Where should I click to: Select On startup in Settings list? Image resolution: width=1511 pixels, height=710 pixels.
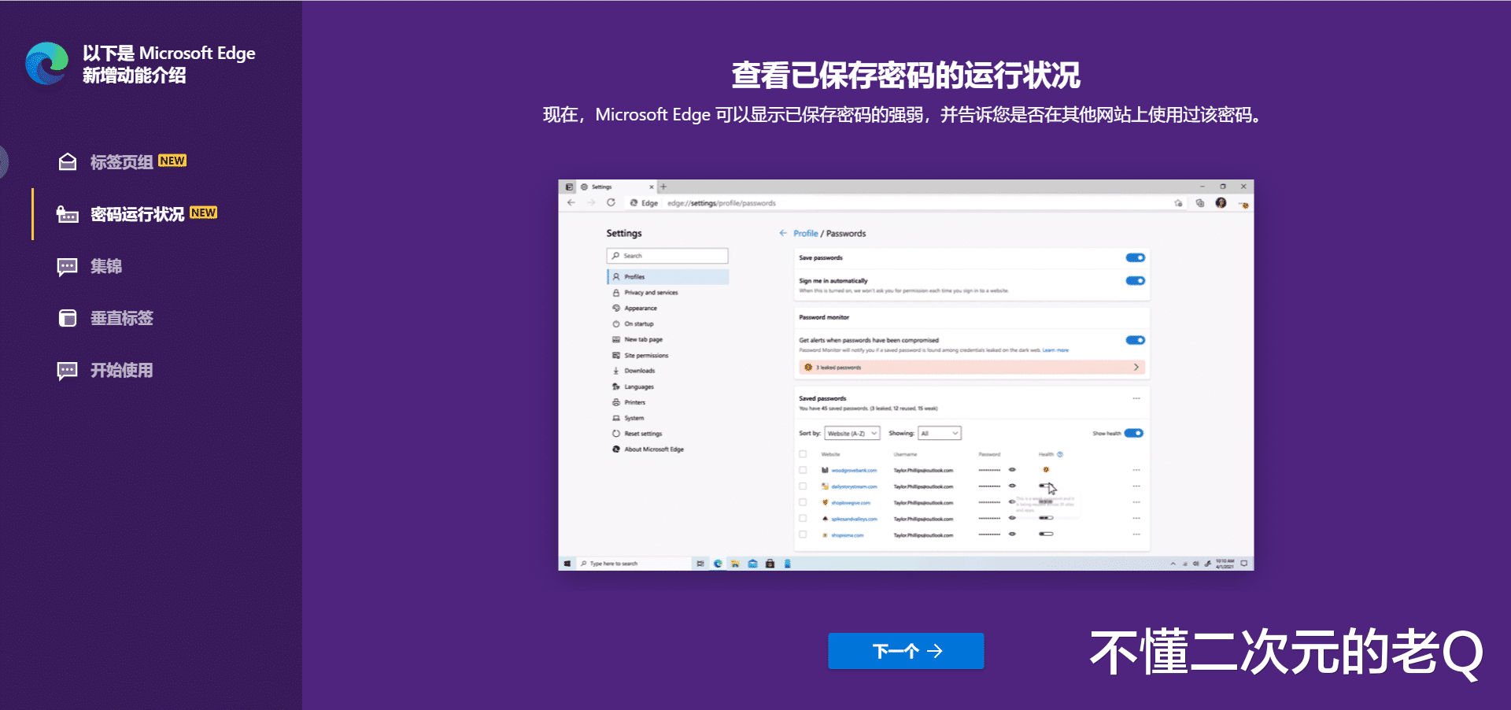pyautogui.click(x=633, y=324)
